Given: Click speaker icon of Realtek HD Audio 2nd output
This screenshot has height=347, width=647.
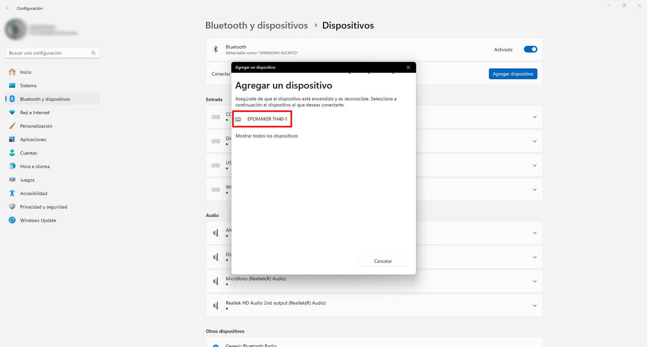Looking at the screenshot, I should [215, 306].
